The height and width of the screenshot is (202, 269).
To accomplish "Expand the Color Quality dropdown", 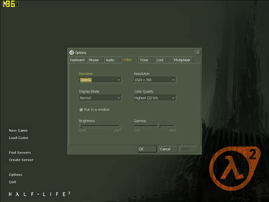I will pos(155,98).
